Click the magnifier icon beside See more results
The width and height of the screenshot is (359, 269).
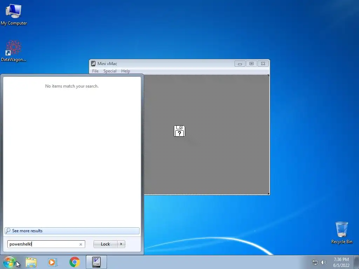pyautogui.click(x=8, y=230)
